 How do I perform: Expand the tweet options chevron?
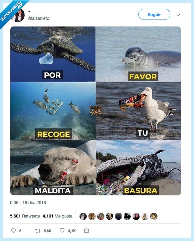tap(178, 15)
